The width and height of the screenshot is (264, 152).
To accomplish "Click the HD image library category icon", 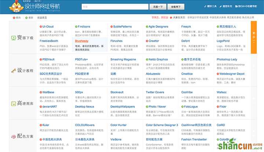I will click(x=14, y=104).
